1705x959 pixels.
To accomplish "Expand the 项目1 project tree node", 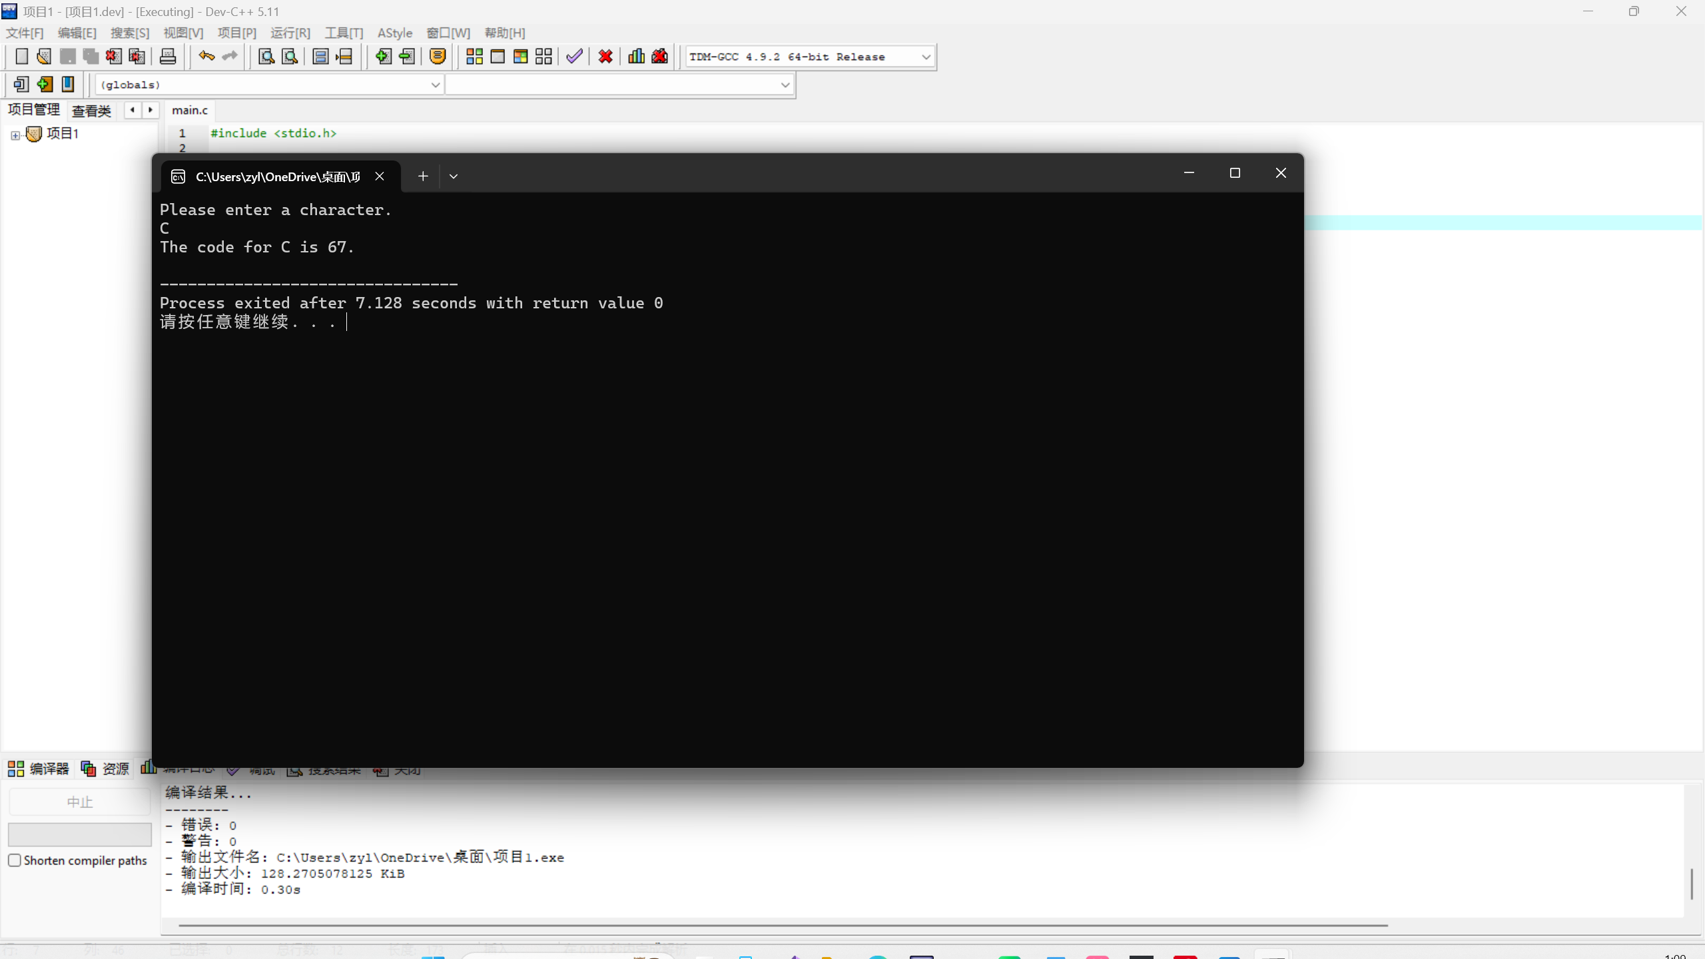I will pos(15,135).
